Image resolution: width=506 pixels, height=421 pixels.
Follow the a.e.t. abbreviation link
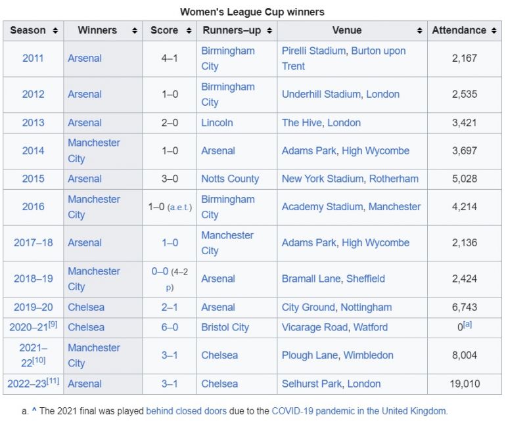click(x=179, y=207)
